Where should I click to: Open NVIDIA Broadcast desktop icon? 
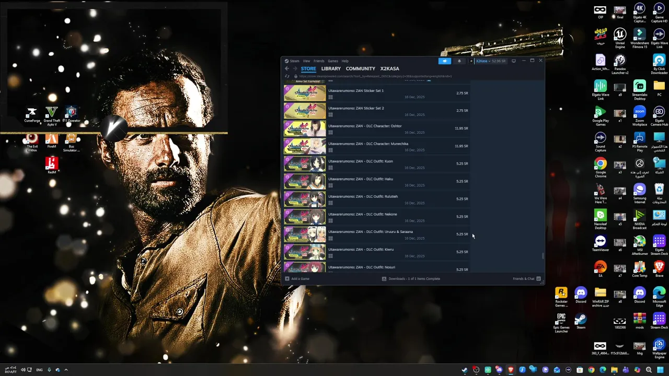[640, 220]
